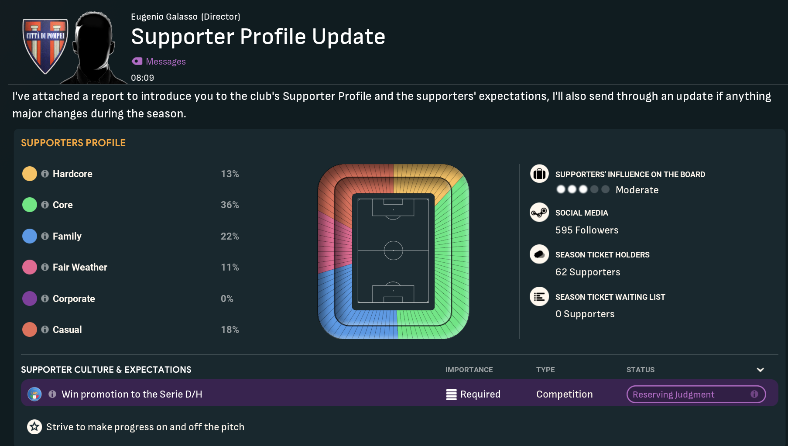This screenshot has height=446, width=788.
Task: Click the info icon beside Corporate
Action: (45, 298)
